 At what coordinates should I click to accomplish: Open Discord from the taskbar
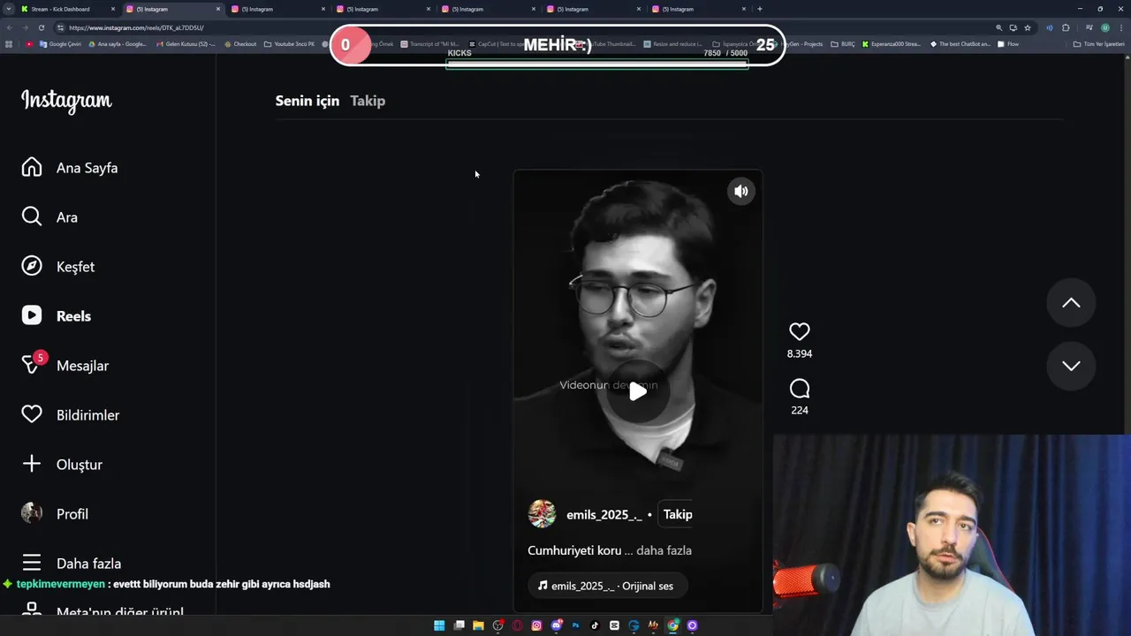click(x=556, y=625)
